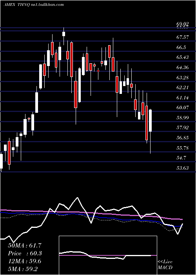Click the 65.43 price axis label
196x275 pixels.
(182, 57)
